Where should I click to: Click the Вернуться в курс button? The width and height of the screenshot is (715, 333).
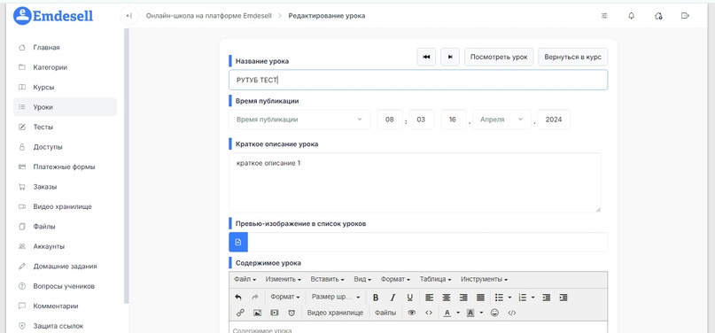click(x=572, y=57)
